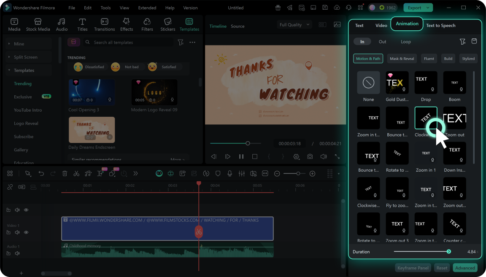Open the Effects panel
486x277 pixels.
pyautogui.click(x=127, y=24)
